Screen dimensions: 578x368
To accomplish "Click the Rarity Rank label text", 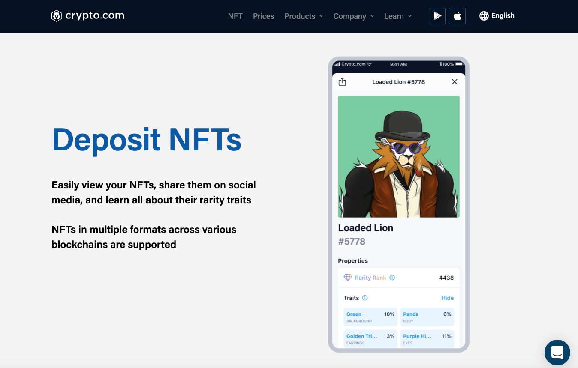I will point(370,278).
